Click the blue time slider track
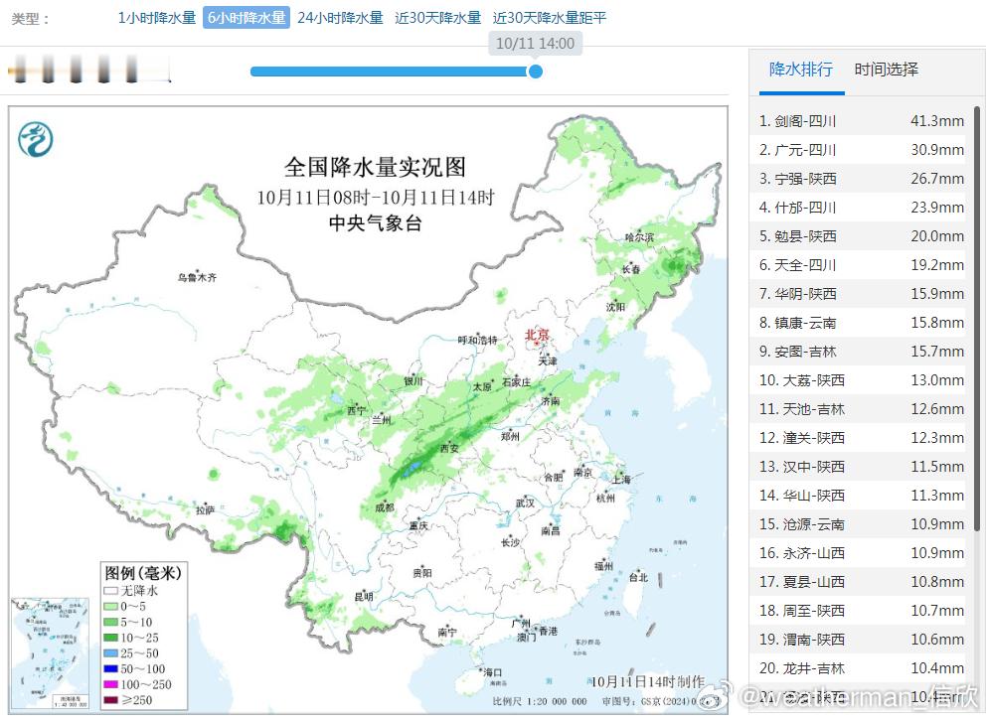988x721 pixels. pos(392,72)
